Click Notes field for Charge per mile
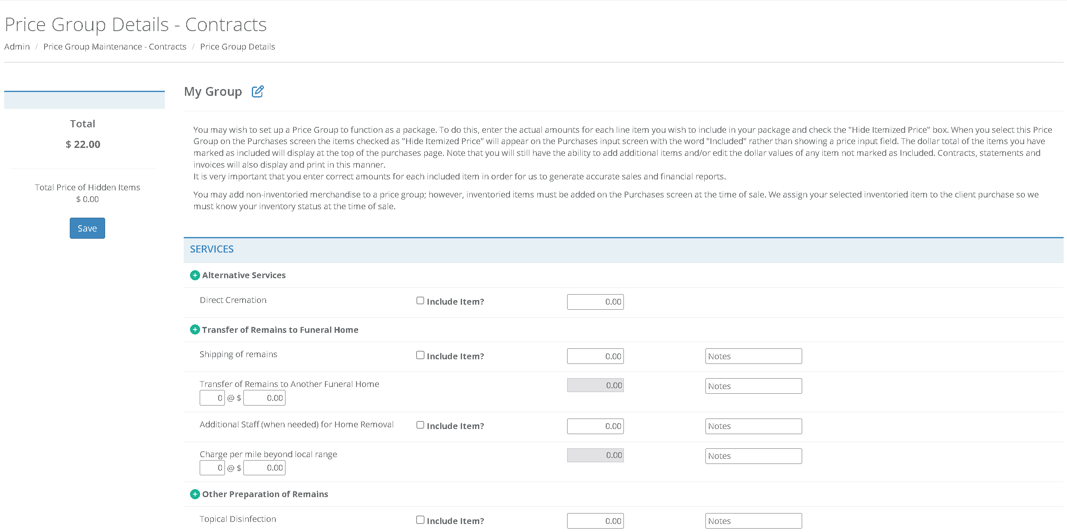 tap(753, 456)
